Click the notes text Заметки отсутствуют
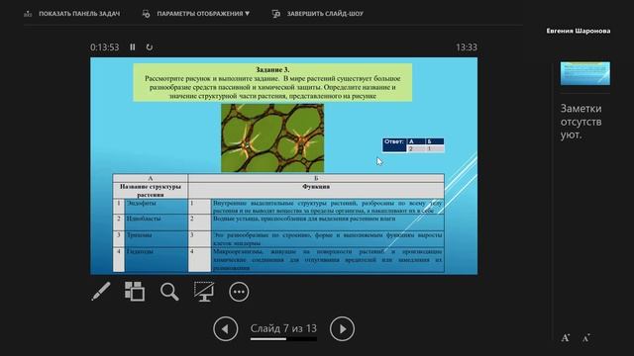 581,122
